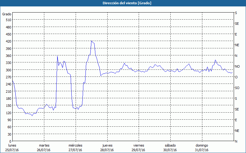246x153 pixels.
Task: Select the 270 tick label on the y-axis
Action: click(x=8, y=77)
